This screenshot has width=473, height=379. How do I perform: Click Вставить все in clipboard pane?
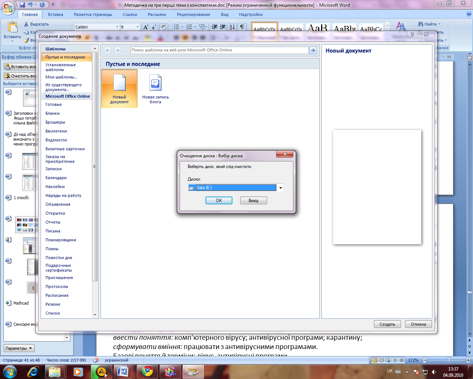pyautogui.click(x=20, y=67)
